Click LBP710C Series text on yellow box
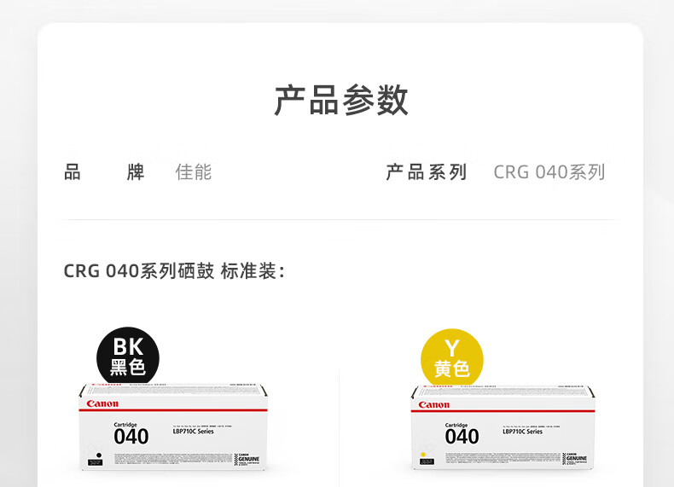The image size is (674, 487). [x=522, y=431]
